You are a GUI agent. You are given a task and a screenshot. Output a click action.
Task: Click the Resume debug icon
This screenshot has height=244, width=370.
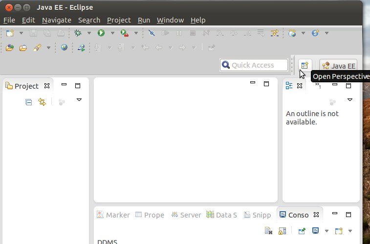pos(165,33)
